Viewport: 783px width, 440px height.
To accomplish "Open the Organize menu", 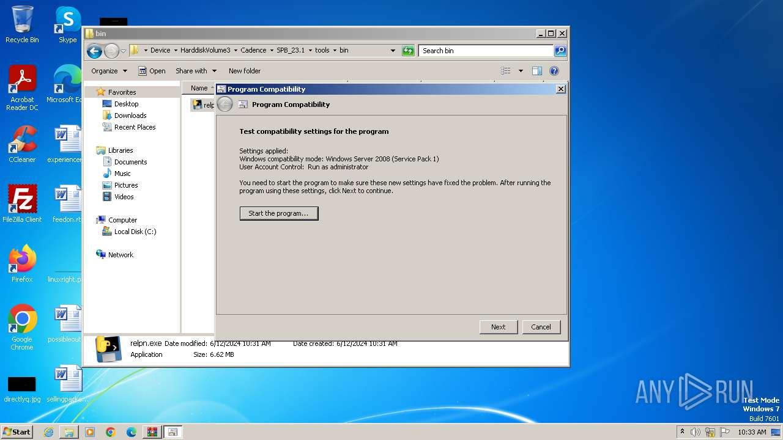I will point(109,71).
